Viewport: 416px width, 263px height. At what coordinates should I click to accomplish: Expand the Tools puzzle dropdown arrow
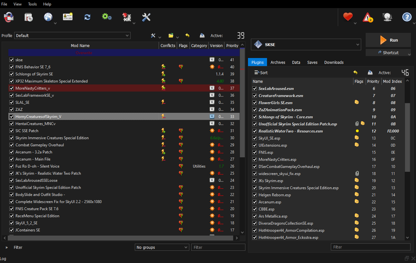pos(134,23)
